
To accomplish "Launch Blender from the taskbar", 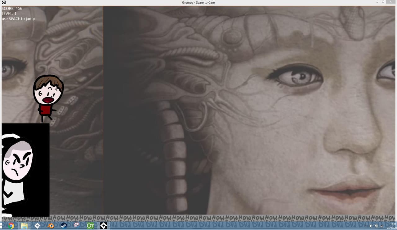I will pyautogui.click(x=51, y=226).
